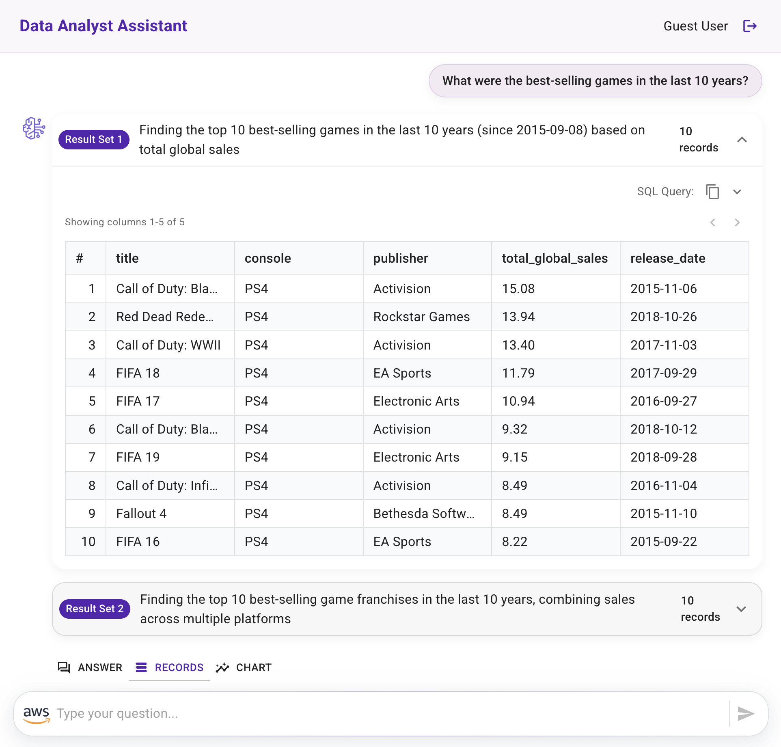Click the 'Type your question' input field

click(x=390, y=713)
